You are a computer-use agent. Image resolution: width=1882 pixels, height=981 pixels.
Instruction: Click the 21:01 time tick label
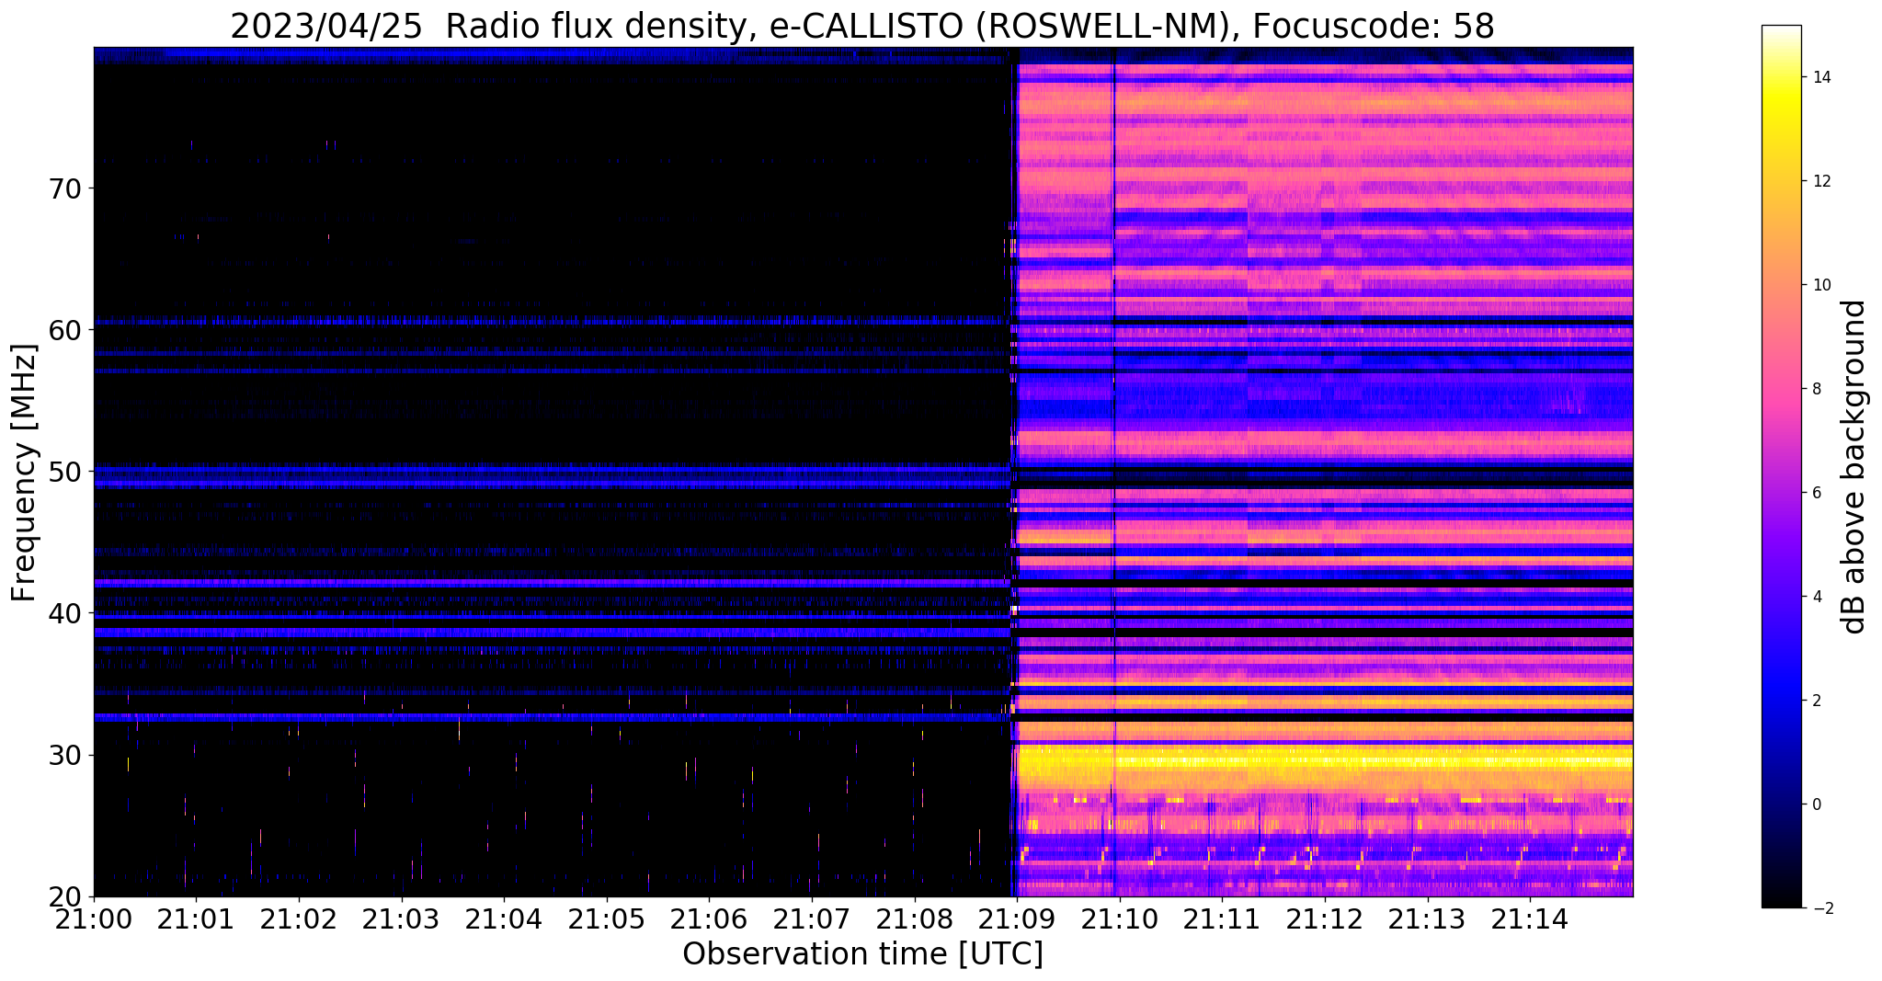click(x=196, y=918)
